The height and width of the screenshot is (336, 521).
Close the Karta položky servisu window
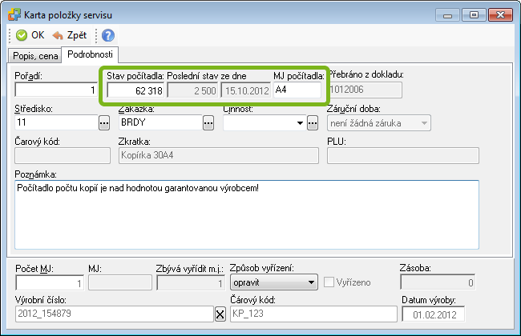500,15
